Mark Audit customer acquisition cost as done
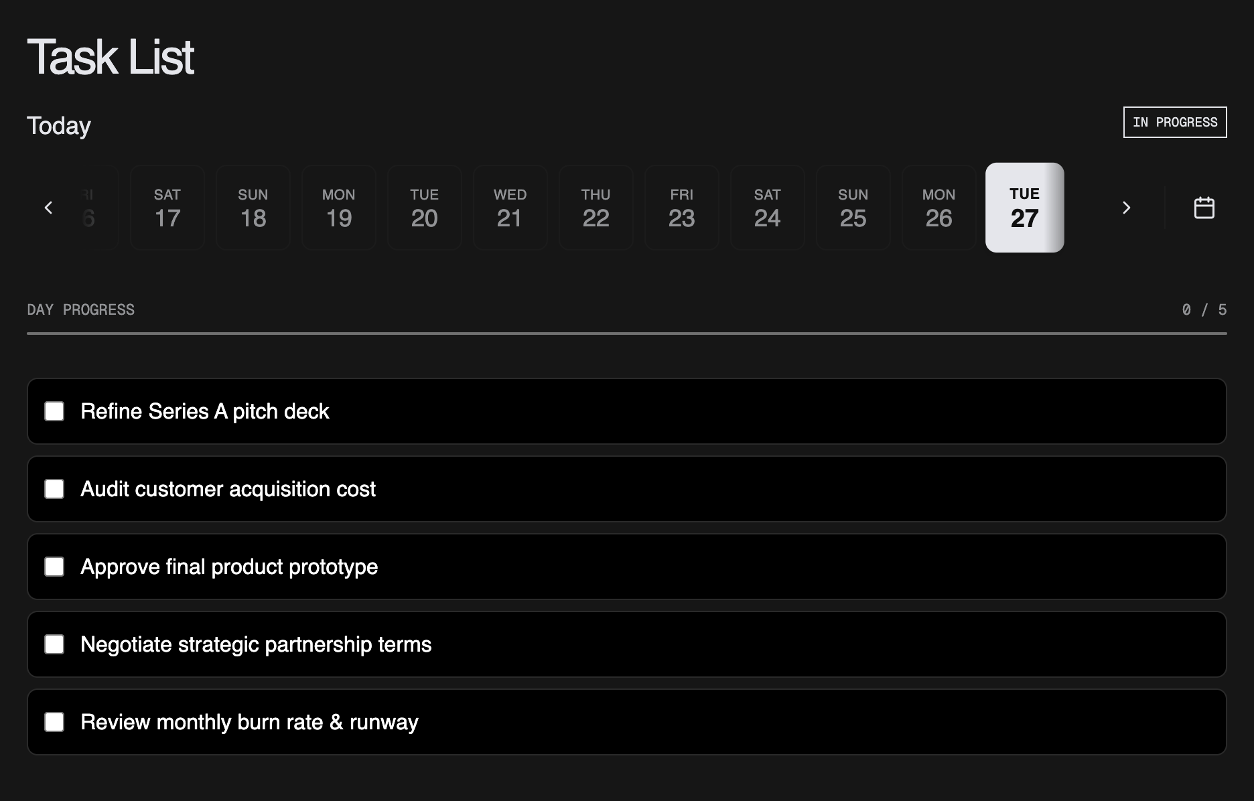The height and width of the screenshot is (801, 1254). coord(54,489)
